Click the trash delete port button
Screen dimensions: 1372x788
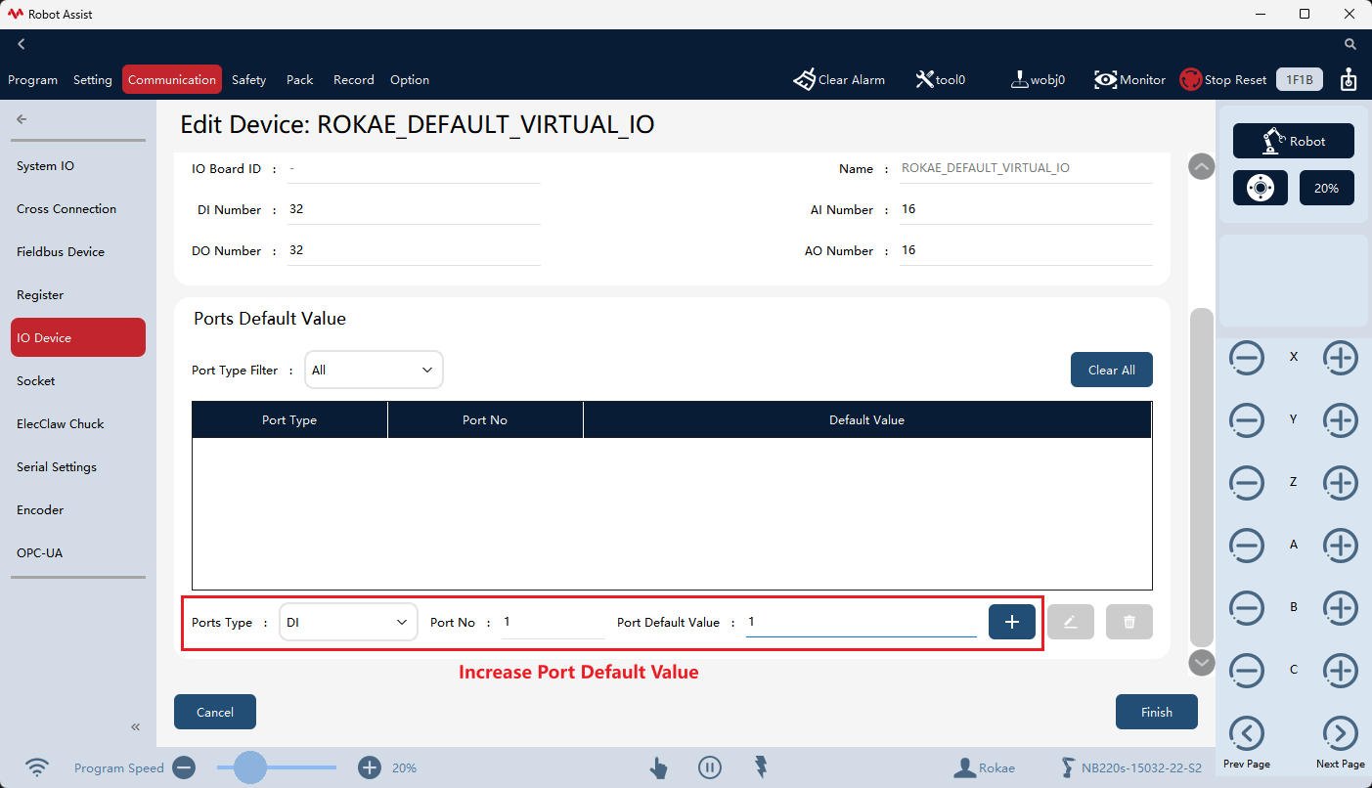point(1129,622)
